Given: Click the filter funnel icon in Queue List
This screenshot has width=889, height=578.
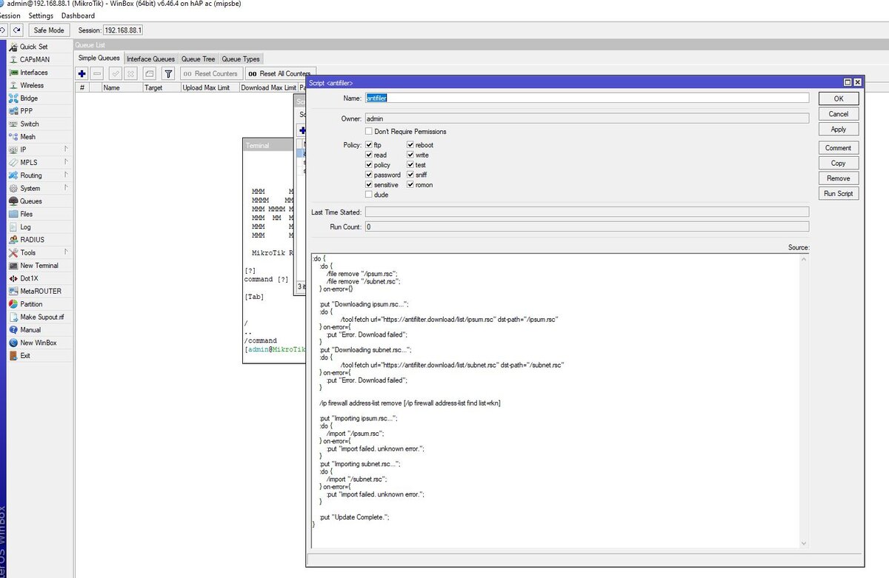Looking at the screenshot, I should point(168,73).
